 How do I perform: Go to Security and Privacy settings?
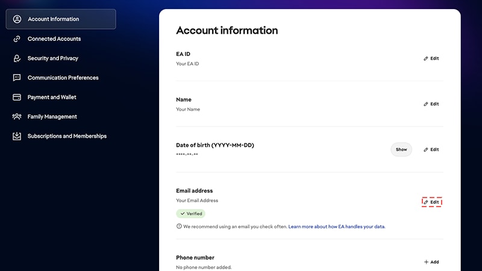[52, 58]
